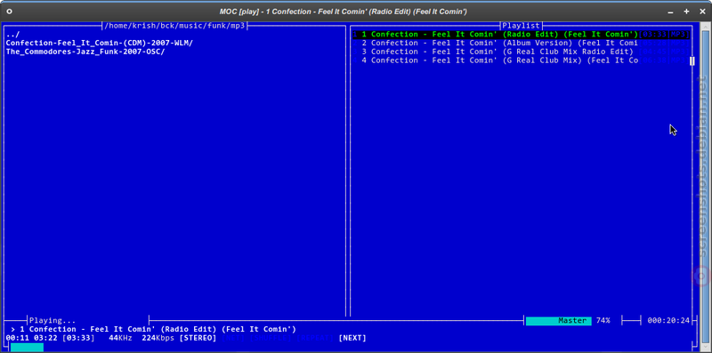Toggle the [NEXT] autonext option
This screenshot has width=712, height=353.
tap(352, 338)
